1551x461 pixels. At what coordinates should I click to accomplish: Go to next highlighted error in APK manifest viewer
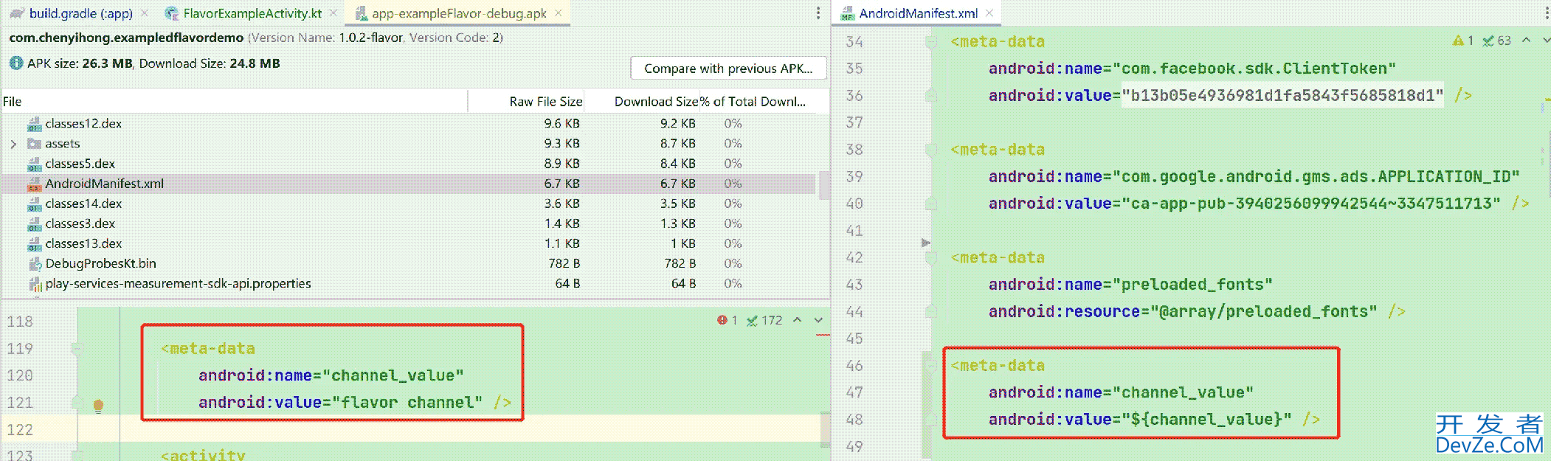pyautogui.click(x=818, y=320)
